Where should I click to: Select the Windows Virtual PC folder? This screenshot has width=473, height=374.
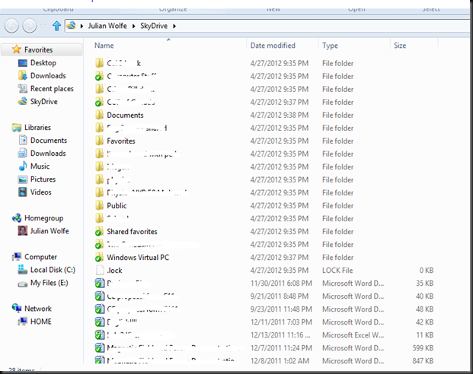[x=138, y=258]
